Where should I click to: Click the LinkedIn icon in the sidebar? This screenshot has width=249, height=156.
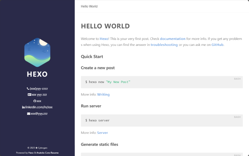point(23,107)
